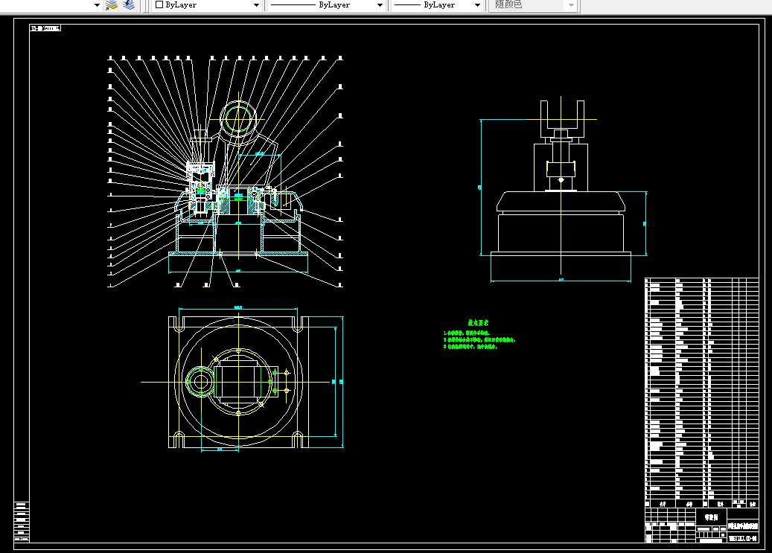Select the green circle in the sectional view

(x=238, y=118)
